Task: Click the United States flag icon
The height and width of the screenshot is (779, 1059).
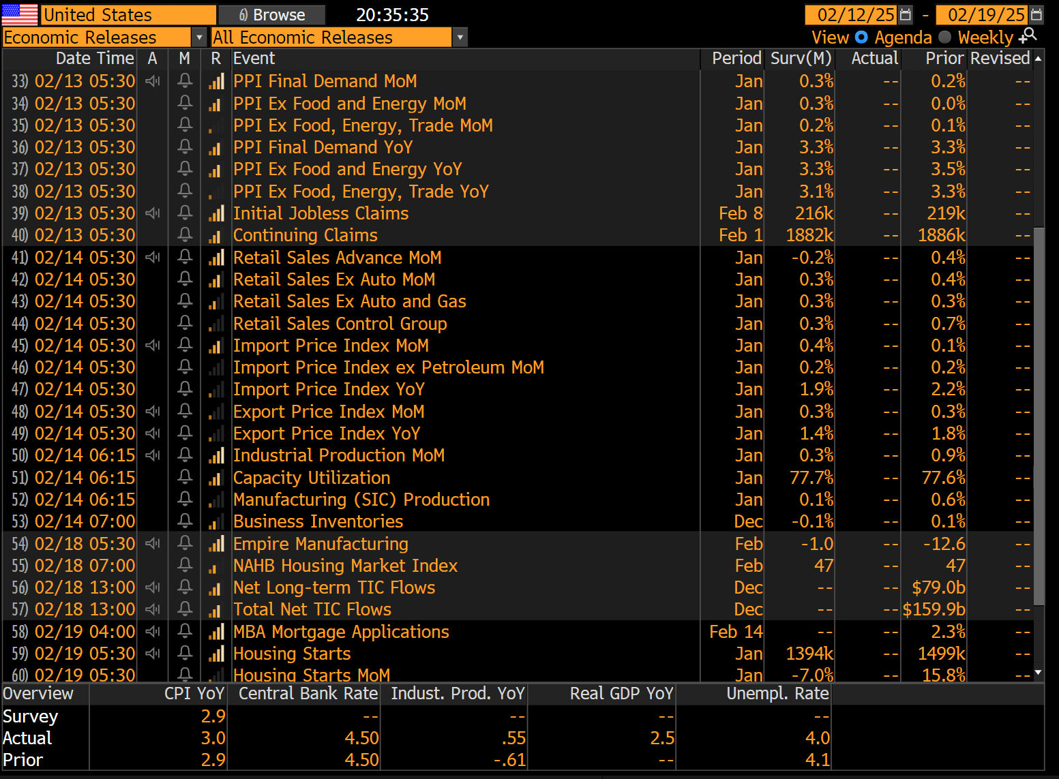Action: point(20,14)
